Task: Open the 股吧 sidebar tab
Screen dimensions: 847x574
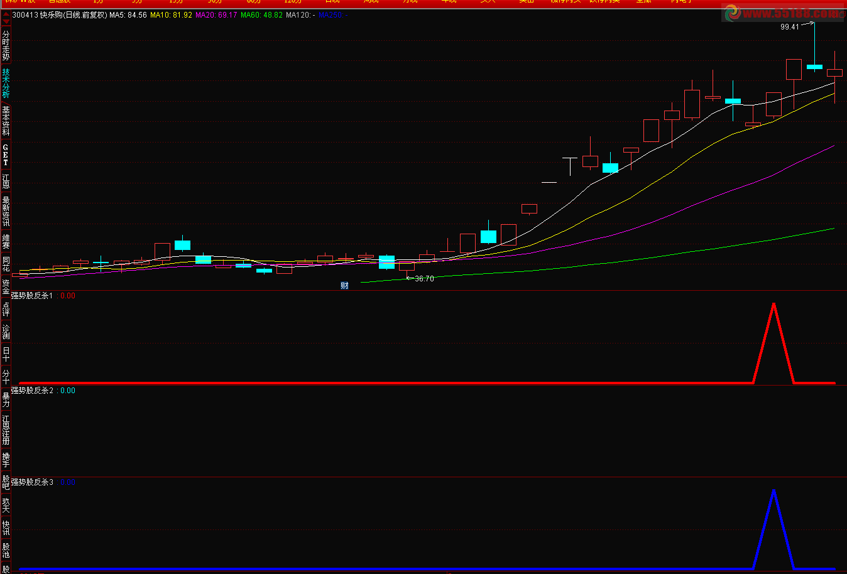Action: click(x=6, y=482)
